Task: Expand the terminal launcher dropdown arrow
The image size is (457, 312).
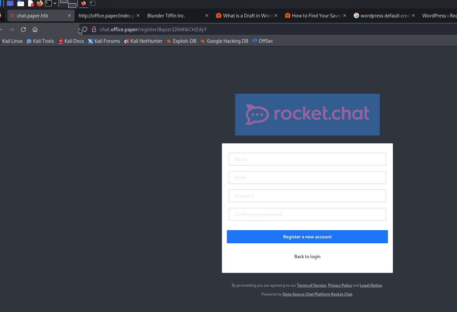Action: [55, 4]
